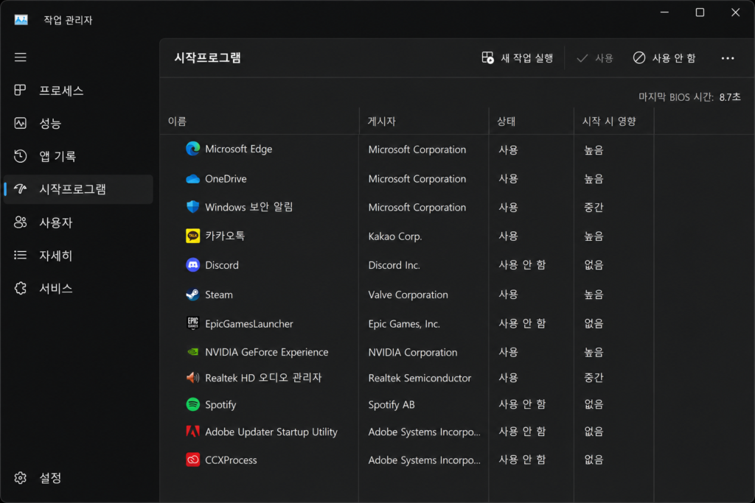Open the 앱 기록 tab
755x503 pixels.
click(x=78, y=156)
